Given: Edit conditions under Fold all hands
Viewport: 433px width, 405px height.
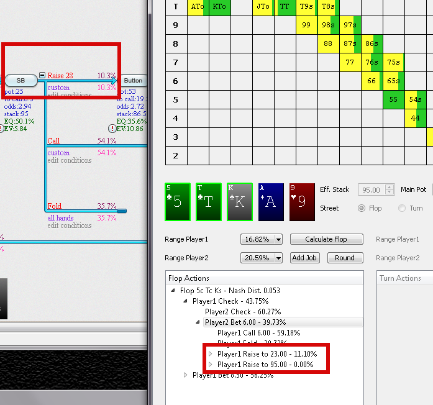Looking at the screenshot, I should tap(70, 225).
